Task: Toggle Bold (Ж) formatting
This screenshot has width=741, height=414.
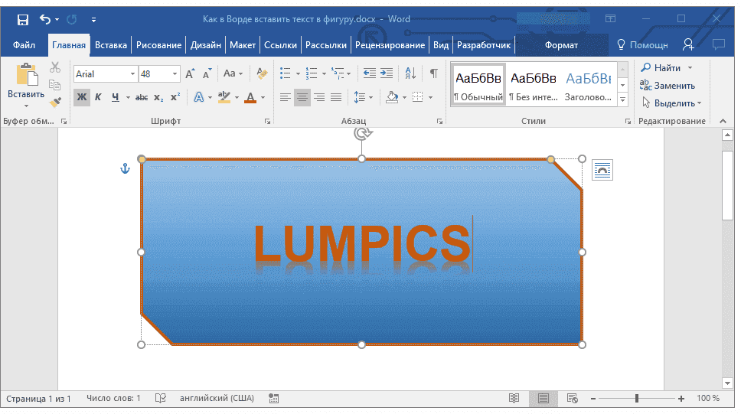Action: click(82, 97)
